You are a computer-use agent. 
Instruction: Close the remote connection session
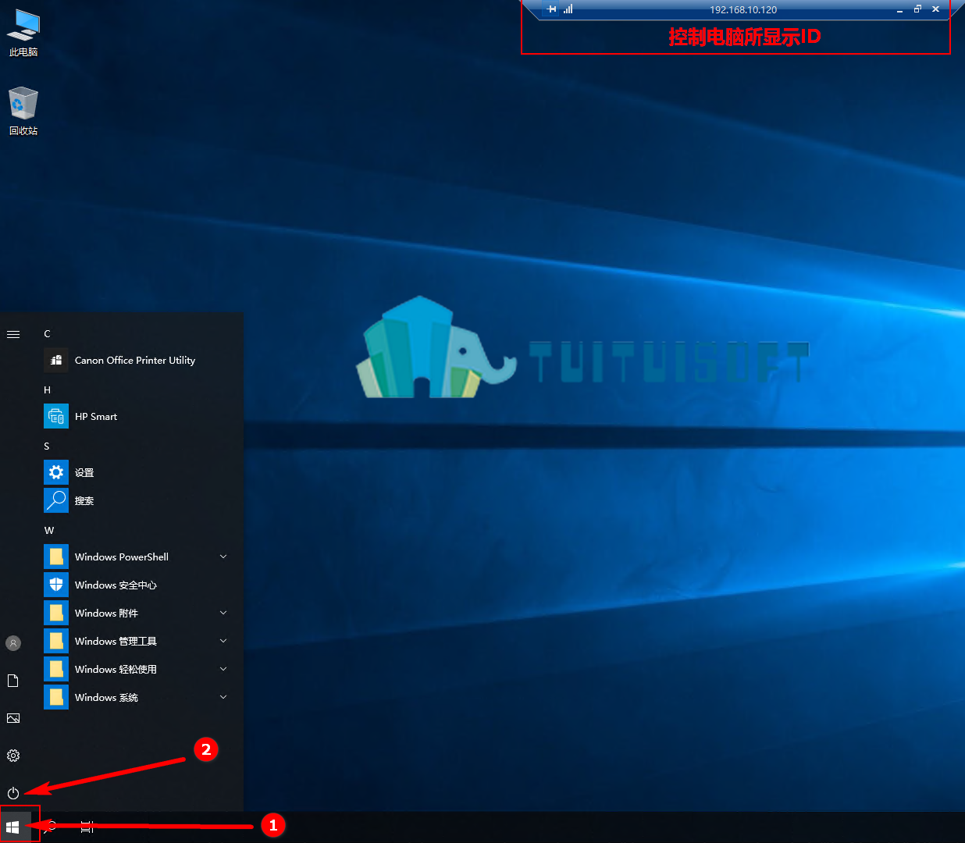pyautogui.click(x=935, y=9)
